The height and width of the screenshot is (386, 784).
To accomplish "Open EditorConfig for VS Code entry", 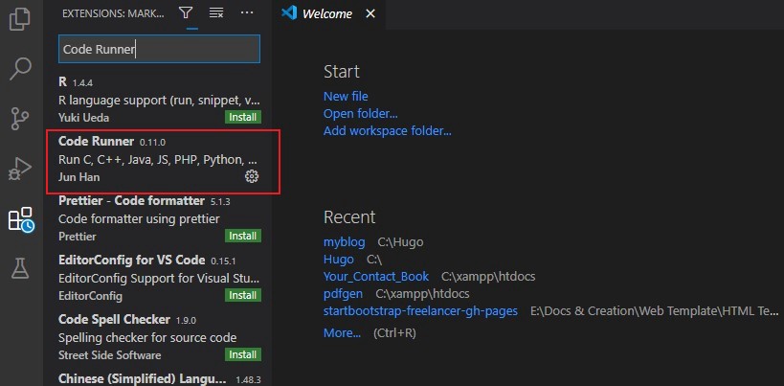I will (x=159, y=278).
